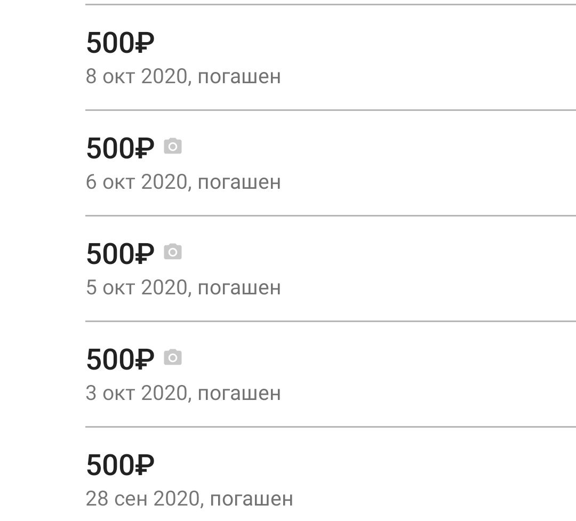
Task: Open photo attachment of 6 окт 2020 entry
Action: [173, 146]
